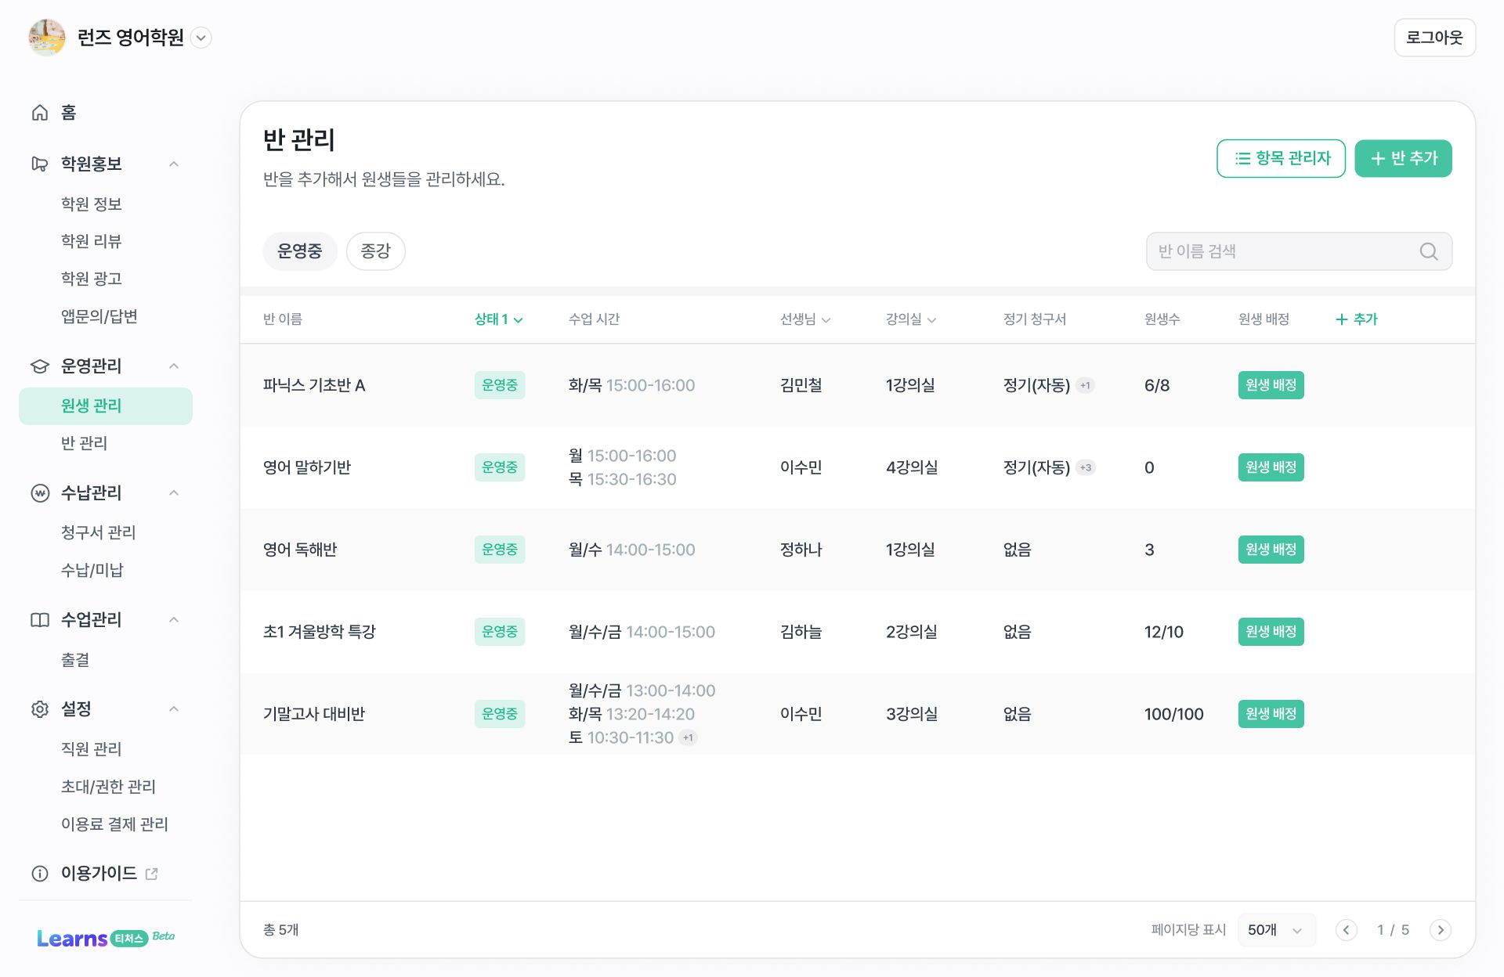1504x977 pixels.
Task: Go to next page arrow
Action: (1440, 929)
